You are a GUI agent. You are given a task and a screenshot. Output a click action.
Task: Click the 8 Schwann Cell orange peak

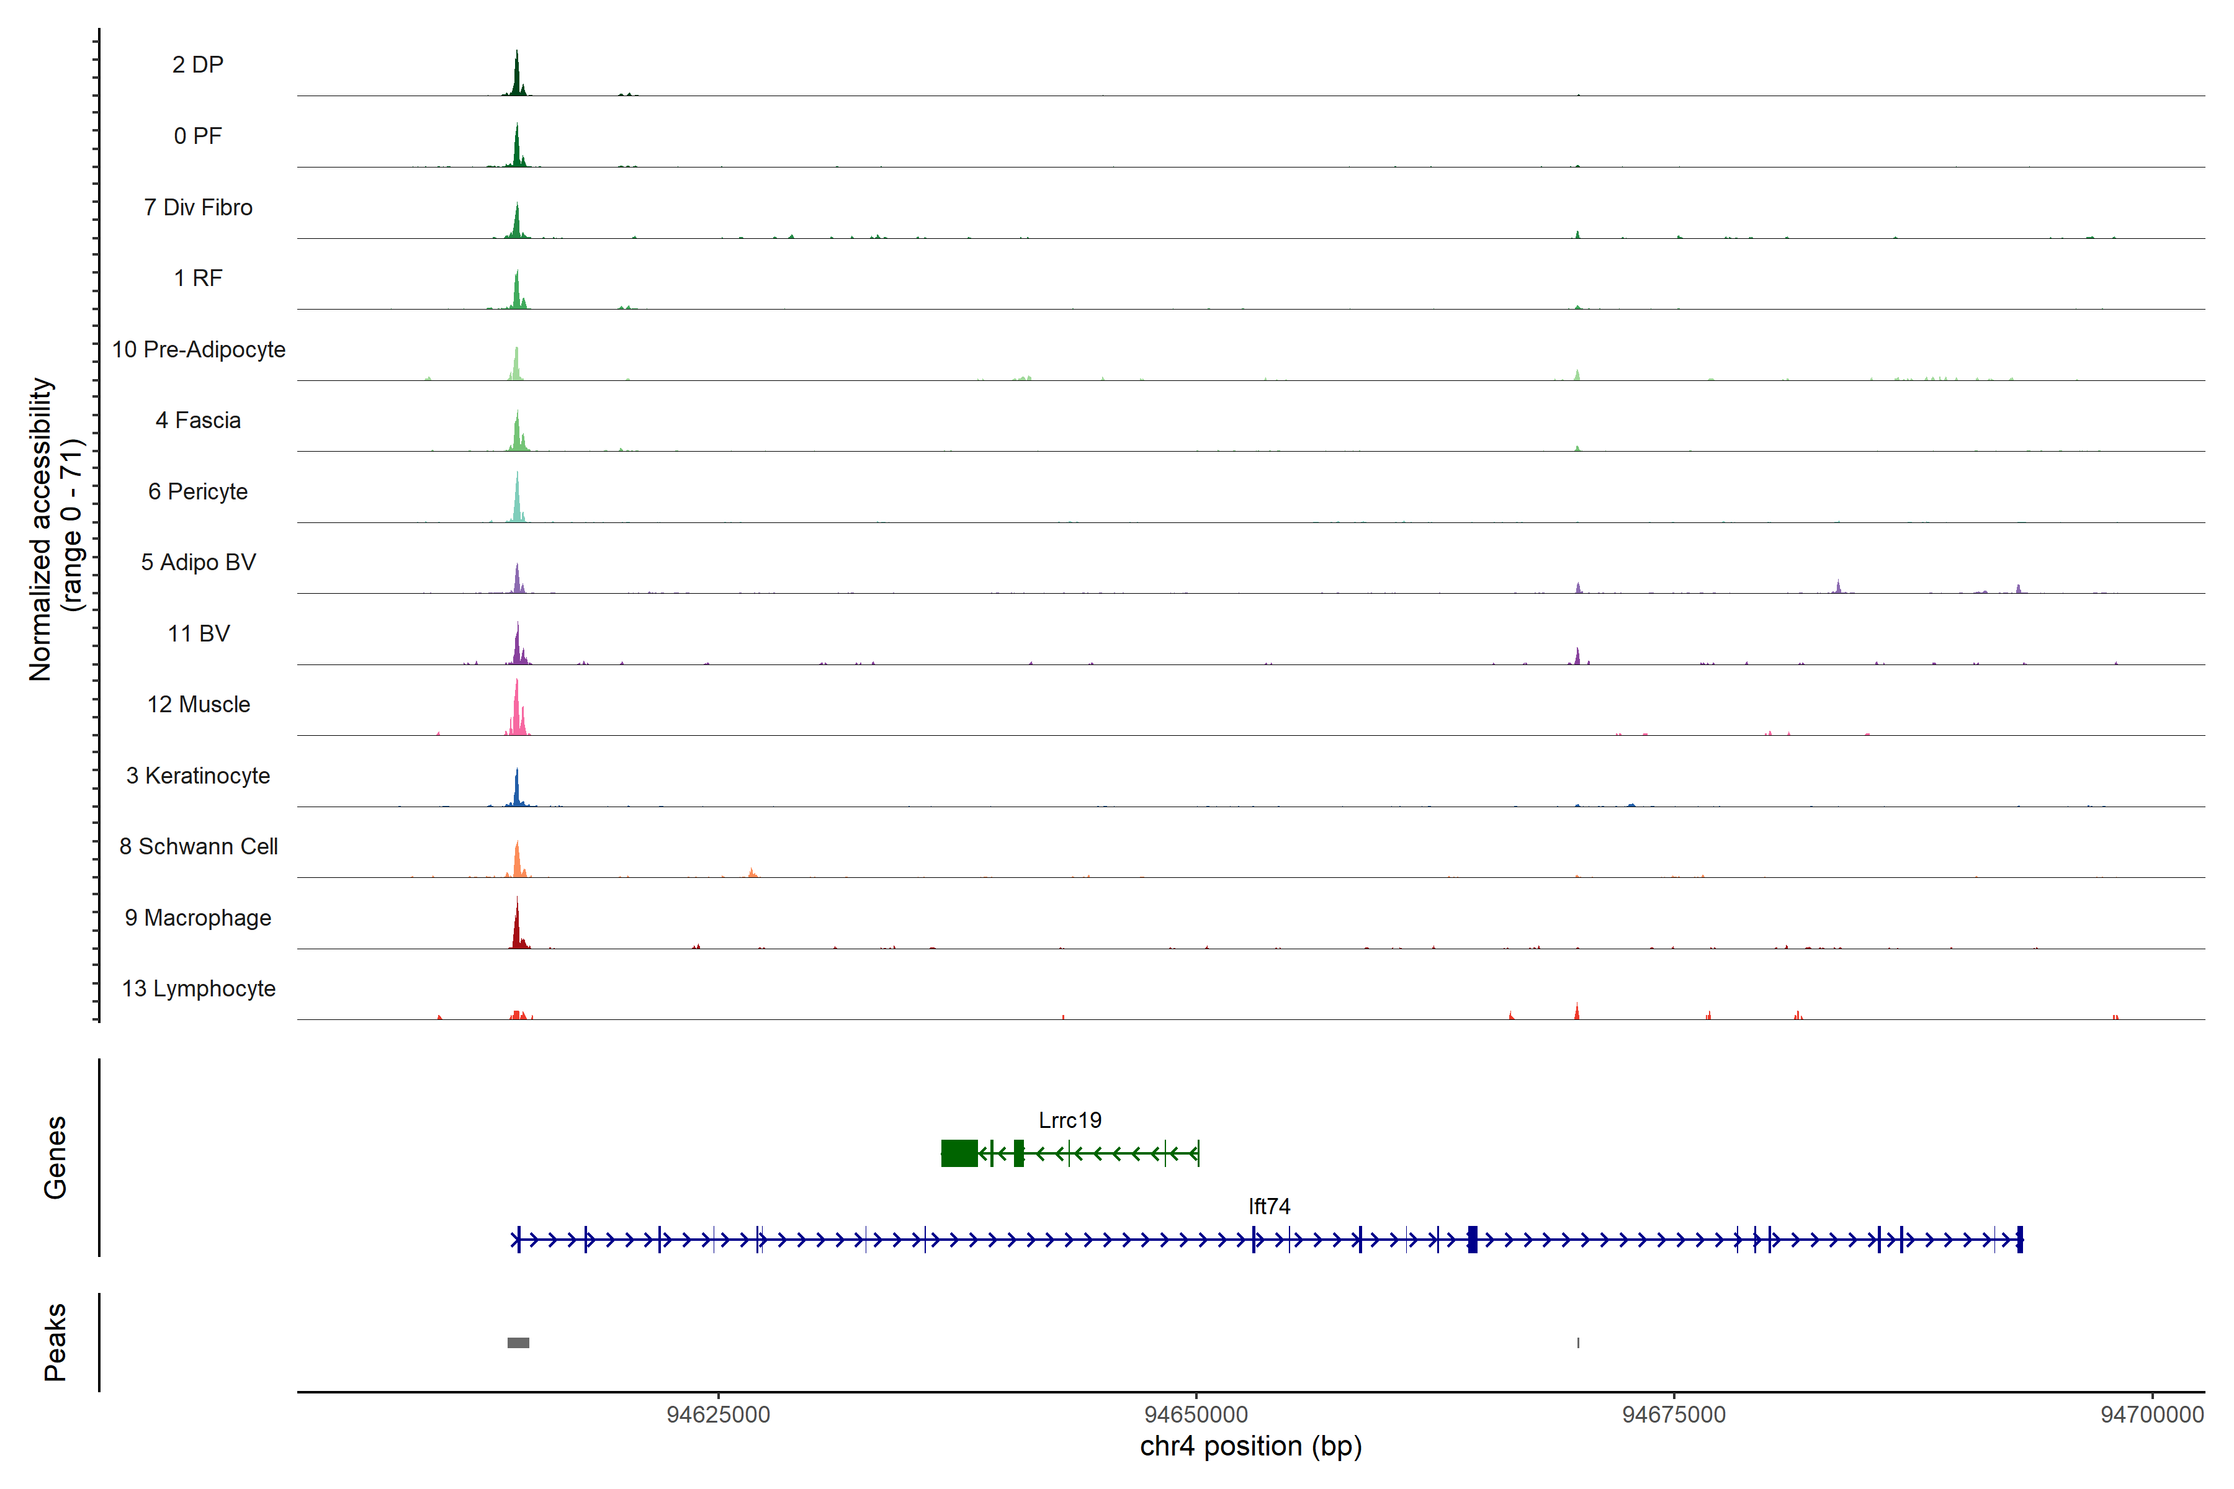pyautogui.click(x=517, y=862)
